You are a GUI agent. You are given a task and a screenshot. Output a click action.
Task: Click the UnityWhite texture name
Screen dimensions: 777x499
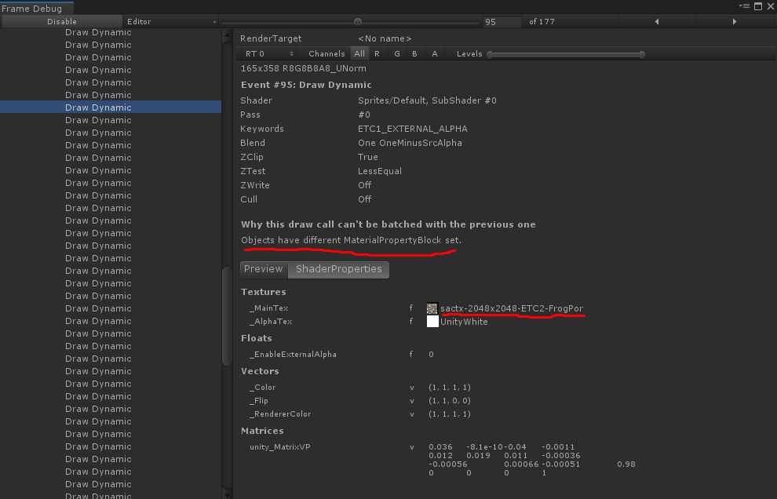(x=464, y=322)
